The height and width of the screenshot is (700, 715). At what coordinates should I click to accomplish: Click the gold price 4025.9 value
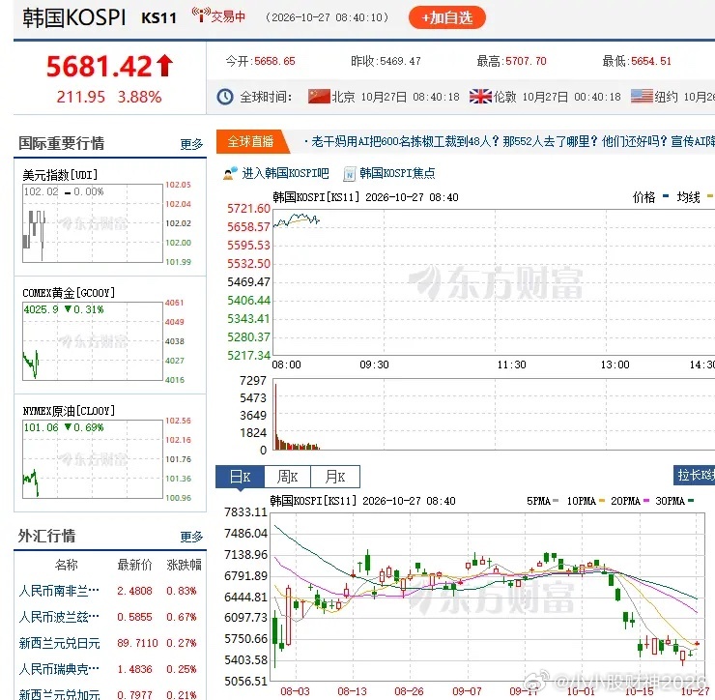point(41,309)
